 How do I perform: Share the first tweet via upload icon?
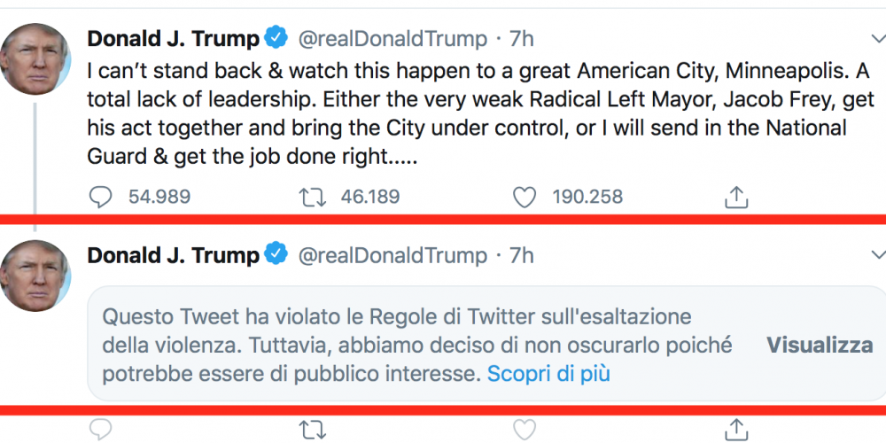point(736,197)
